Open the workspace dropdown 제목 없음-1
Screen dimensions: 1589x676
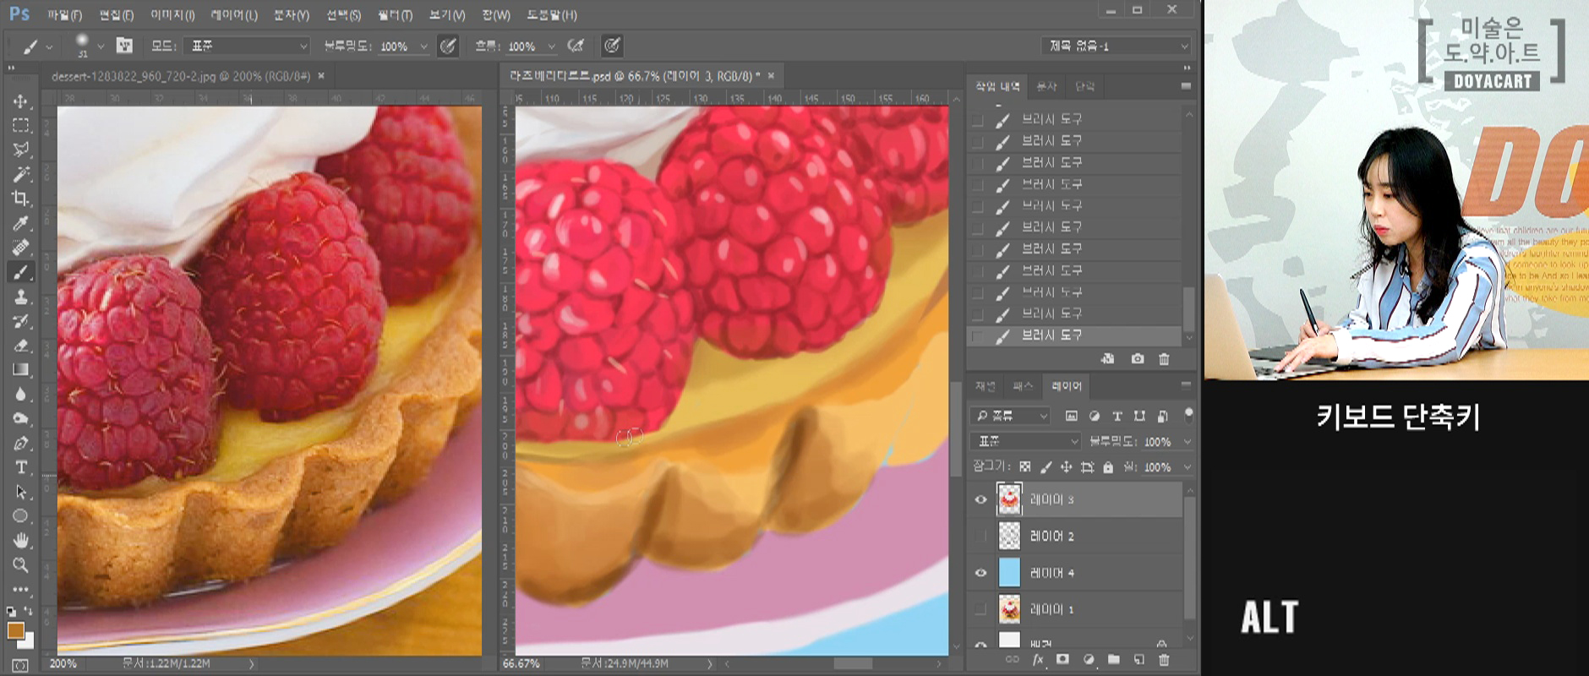[1117, 46]
